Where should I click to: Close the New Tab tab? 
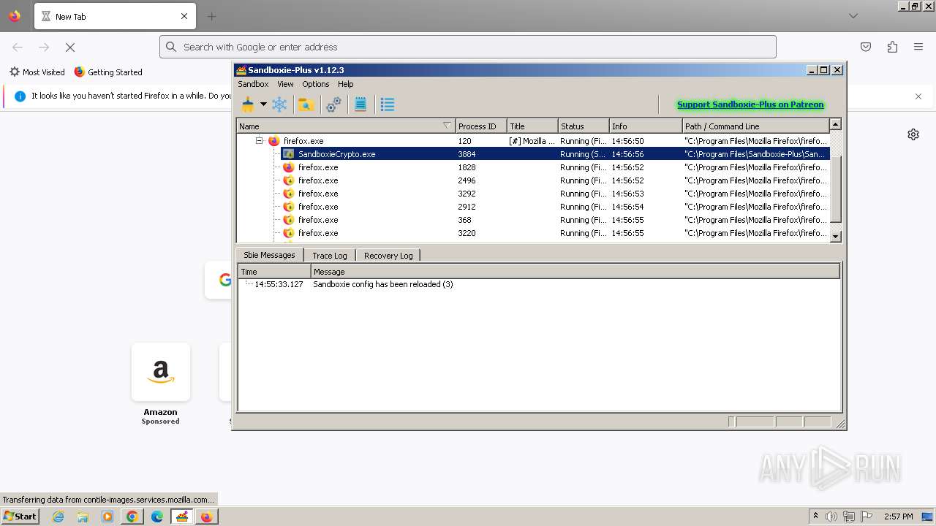tap(184, 16)
